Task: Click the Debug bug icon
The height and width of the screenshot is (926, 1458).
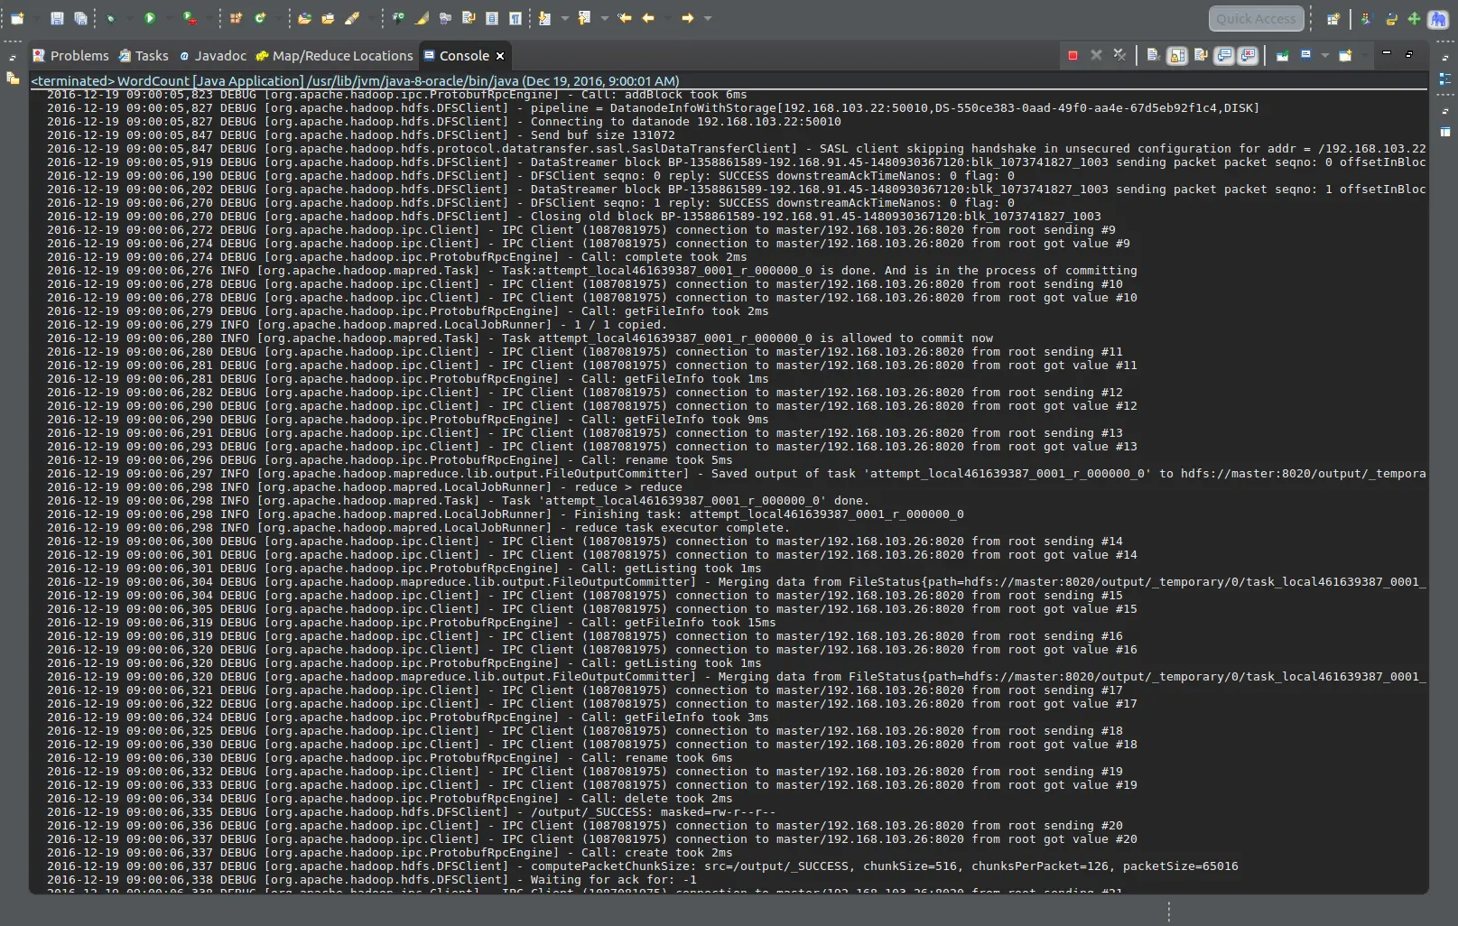Action: (111, 18)
